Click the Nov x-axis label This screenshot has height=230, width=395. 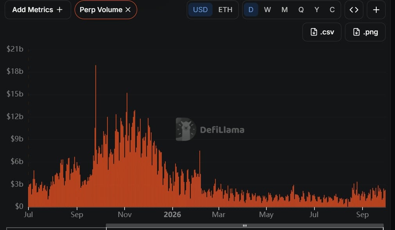pos(125,214)
